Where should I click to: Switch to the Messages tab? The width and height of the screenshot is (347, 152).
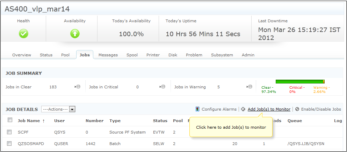(x=108, y=55)
